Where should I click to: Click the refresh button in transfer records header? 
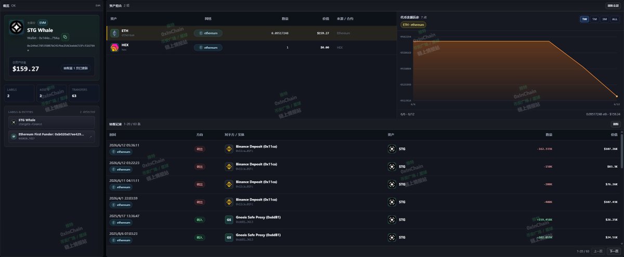[615, 124]
